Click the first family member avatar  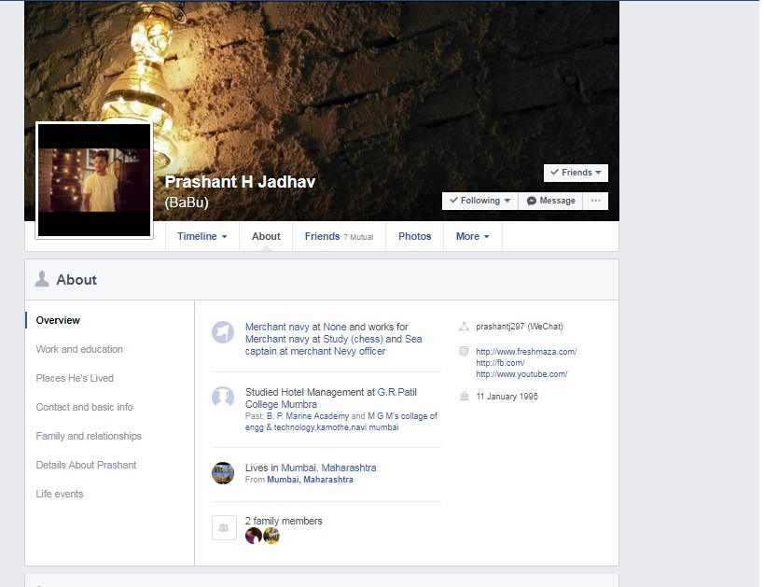click(x=253, y=536)
